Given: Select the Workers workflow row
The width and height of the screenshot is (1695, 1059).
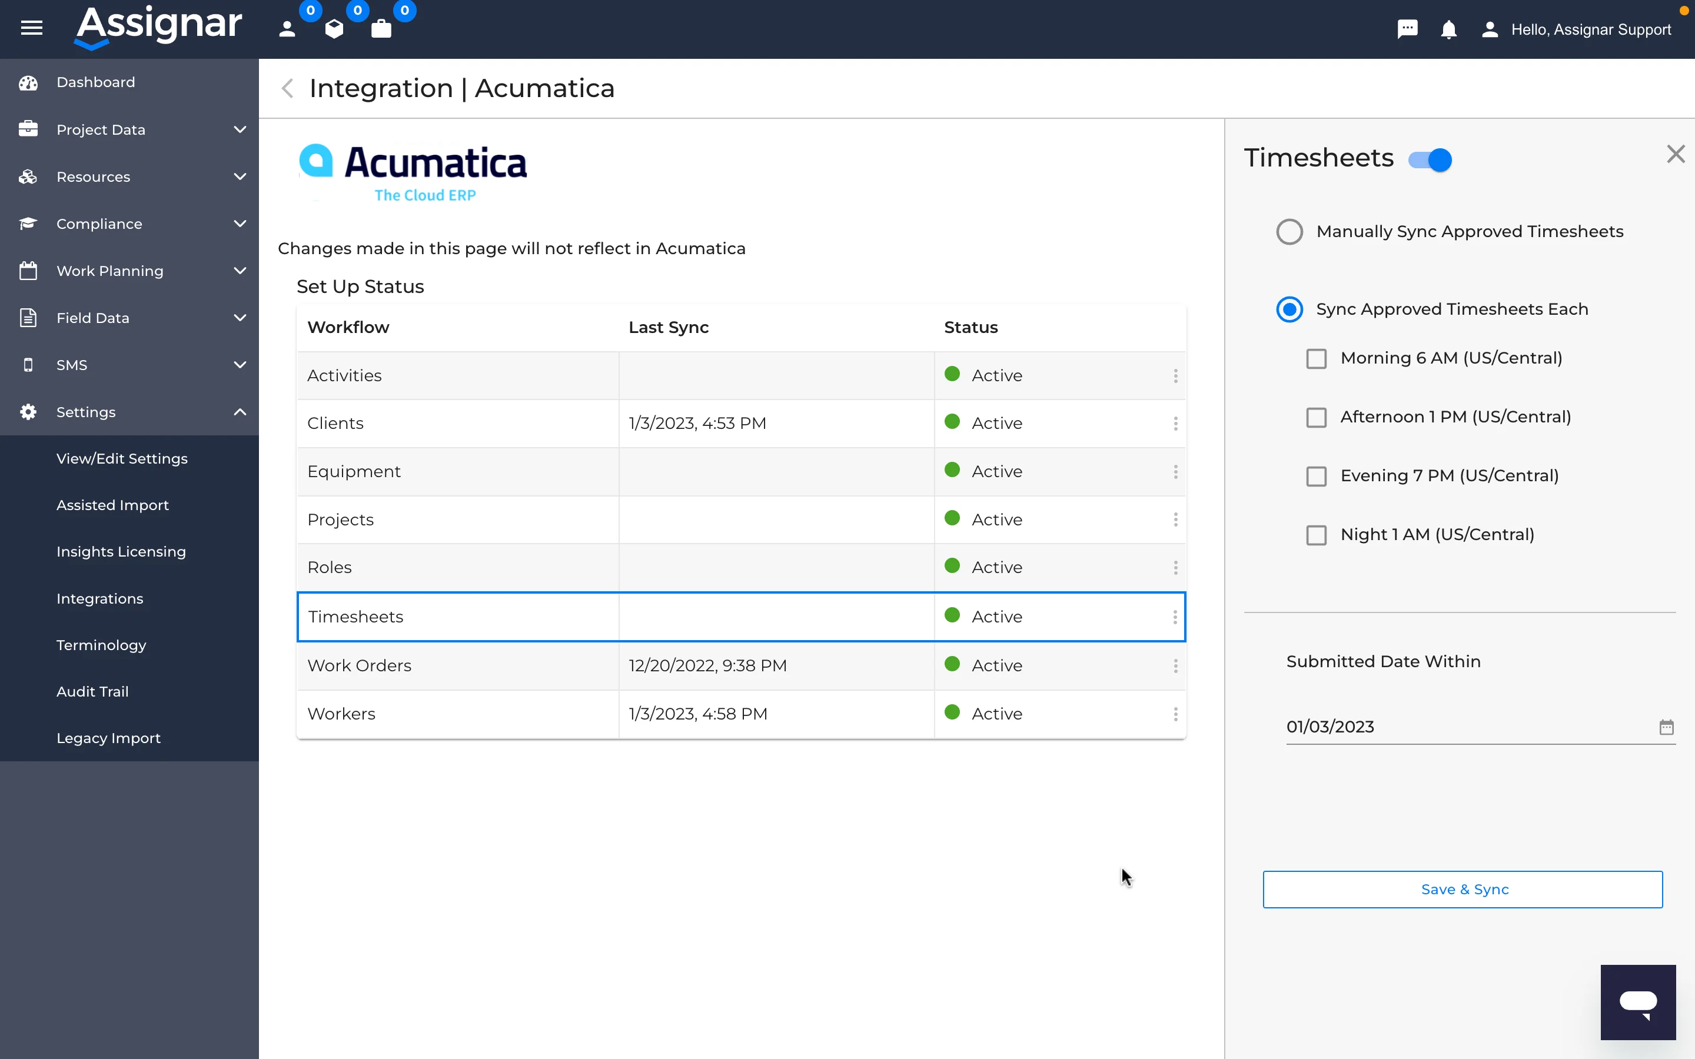Looking at the screenshot, I should tap(741, 714).
